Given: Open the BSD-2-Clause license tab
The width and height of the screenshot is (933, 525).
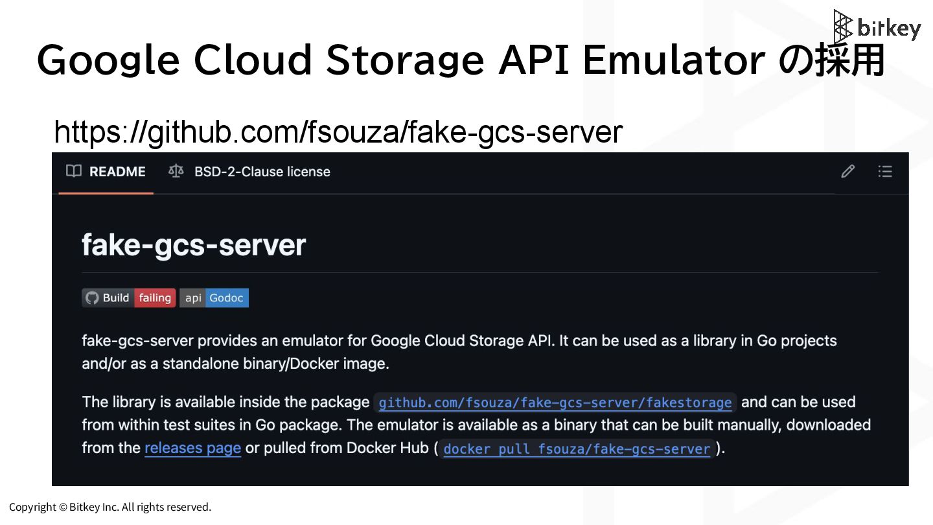Looking at the screenshot, I should pos(262,172).
